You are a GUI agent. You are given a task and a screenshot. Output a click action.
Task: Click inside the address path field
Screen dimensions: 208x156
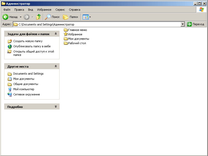click(99, 24)
